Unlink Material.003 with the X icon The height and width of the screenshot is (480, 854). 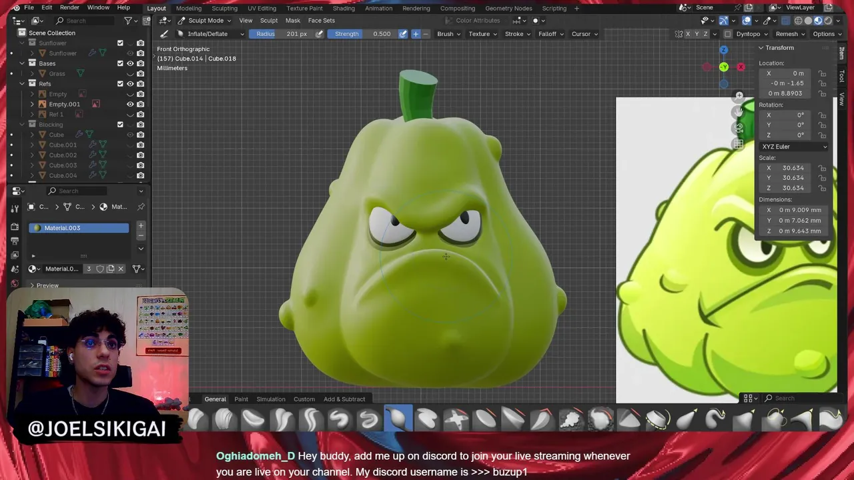click(121, 269)
